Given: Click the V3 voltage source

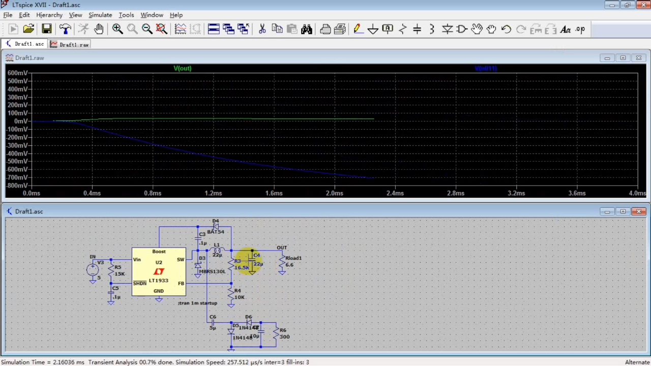Looking at the screenshot, I should coord(93,269).
